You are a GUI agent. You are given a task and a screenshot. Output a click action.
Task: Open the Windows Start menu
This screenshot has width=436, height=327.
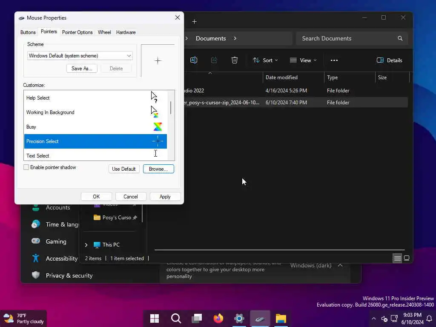(x=155, y=318)
